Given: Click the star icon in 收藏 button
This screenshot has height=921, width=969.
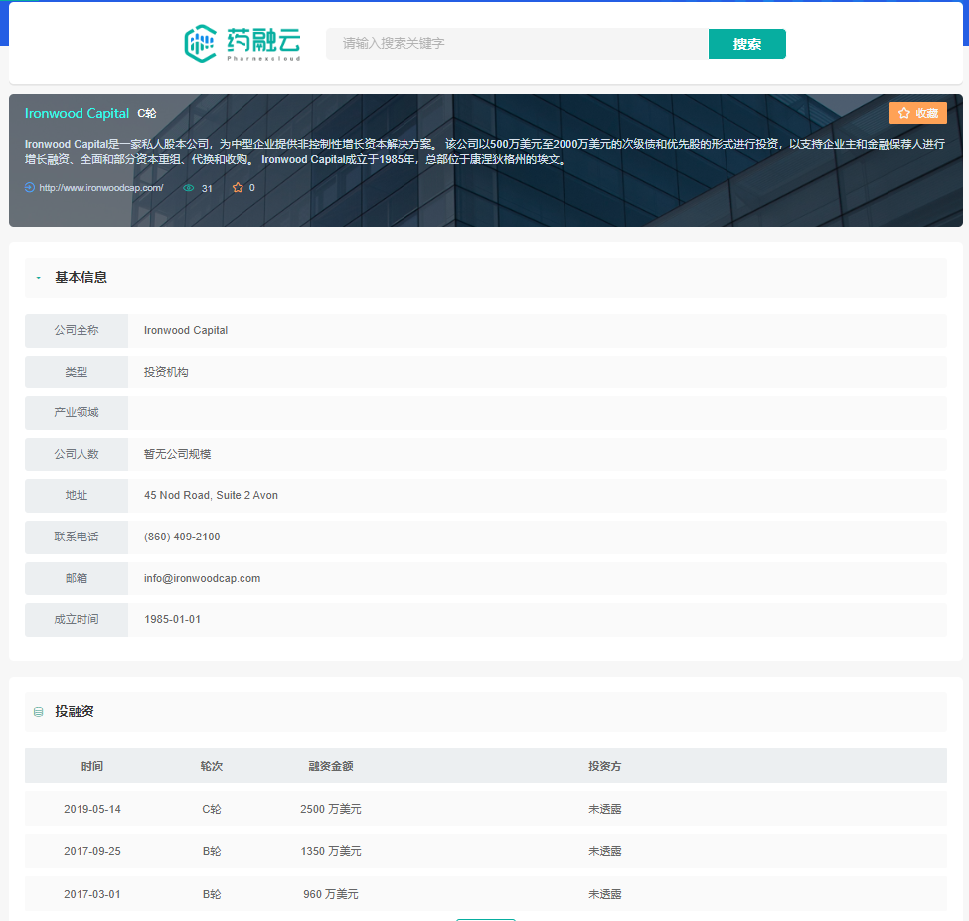Looking at the screenshot, I should tap(904, 113).
